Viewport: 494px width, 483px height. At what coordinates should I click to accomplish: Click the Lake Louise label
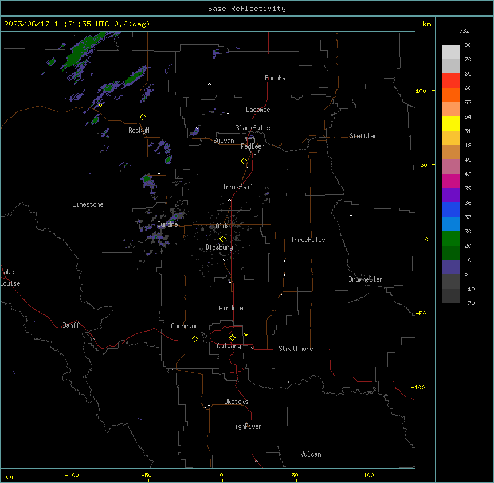(x=10, y=278)
